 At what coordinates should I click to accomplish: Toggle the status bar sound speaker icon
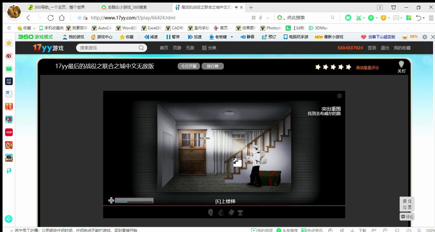pyautogui.click(x=409, y=230)
